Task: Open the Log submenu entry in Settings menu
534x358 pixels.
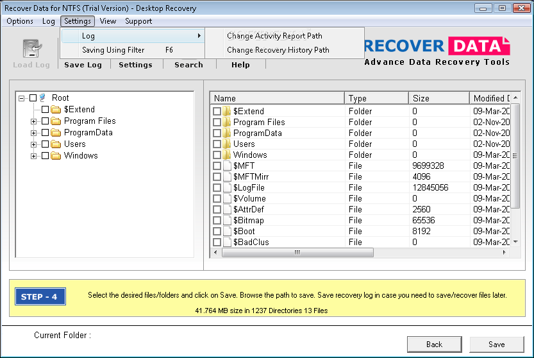Action: tap(133, 36)
